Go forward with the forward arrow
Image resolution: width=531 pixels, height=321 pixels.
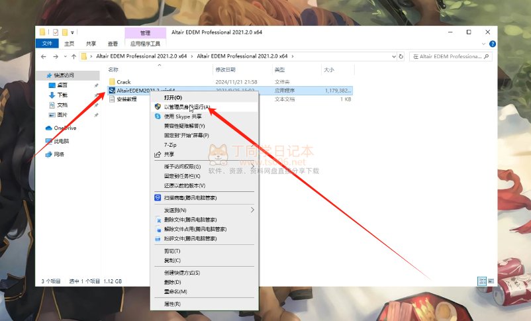(56, 56)
